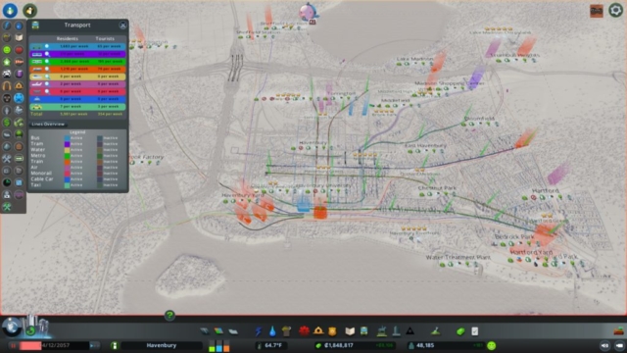Image resolution: width=627 pixels, height=353 pixels.
Task: Open Water and Sewage blue droplet icon
Action: (x=272, y=331)
